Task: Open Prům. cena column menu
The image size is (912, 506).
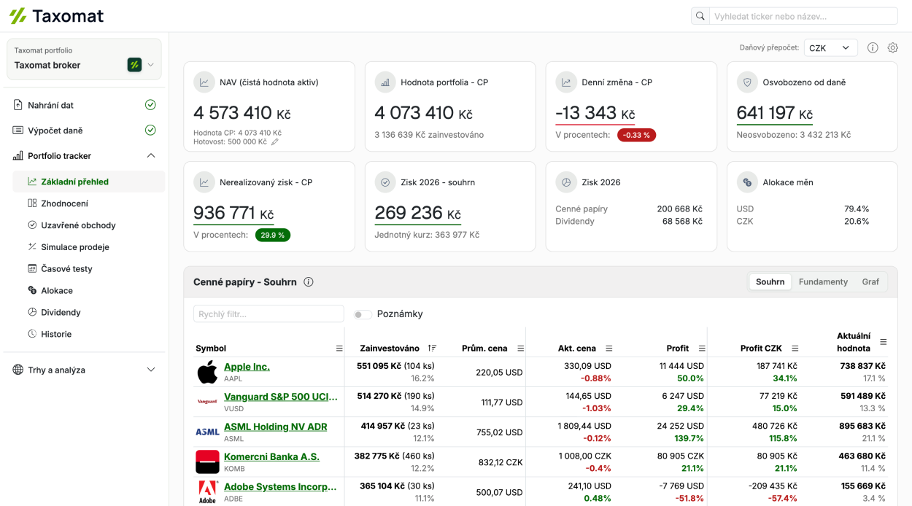Action: pos(520,349)
